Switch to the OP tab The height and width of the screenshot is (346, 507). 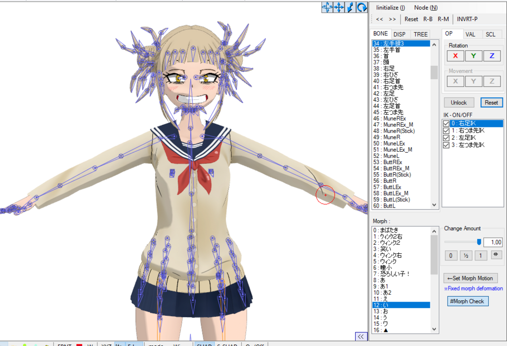[449, 34]
